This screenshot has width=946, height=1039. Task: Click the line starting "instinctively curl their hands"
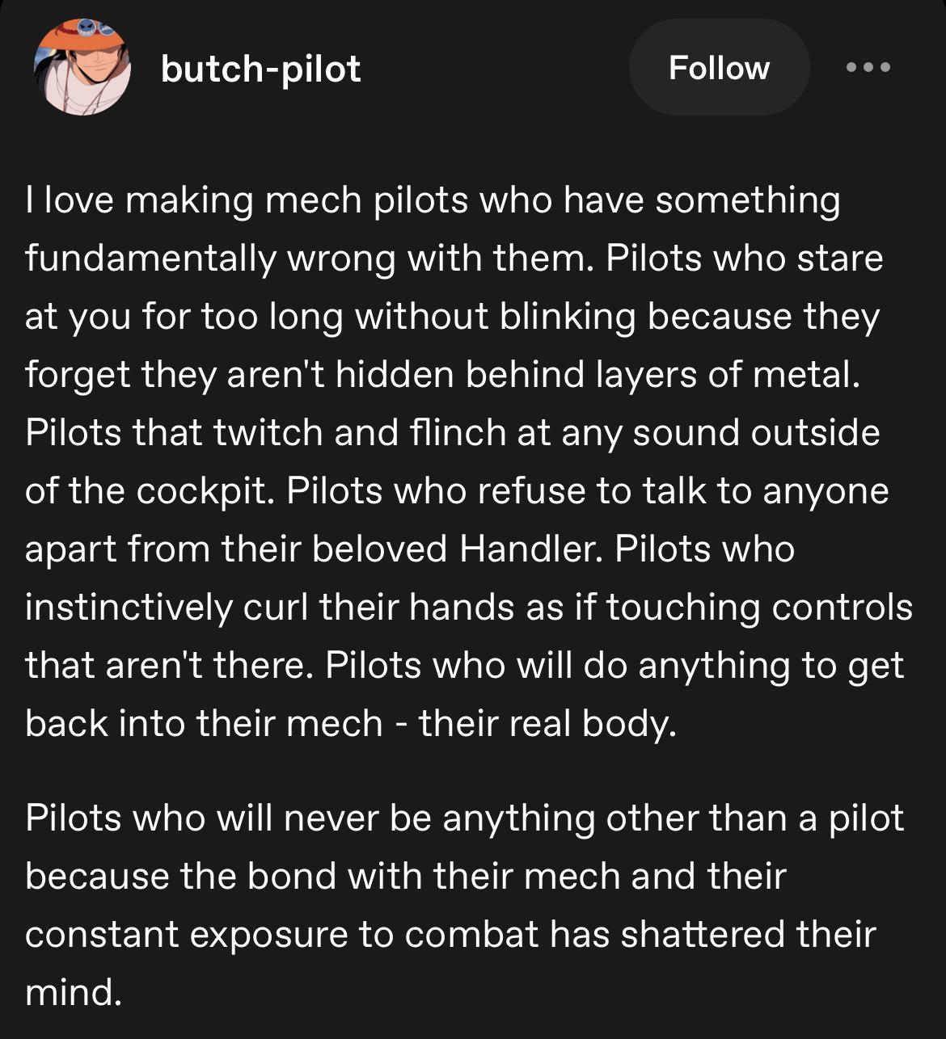(x=468, y=608)
